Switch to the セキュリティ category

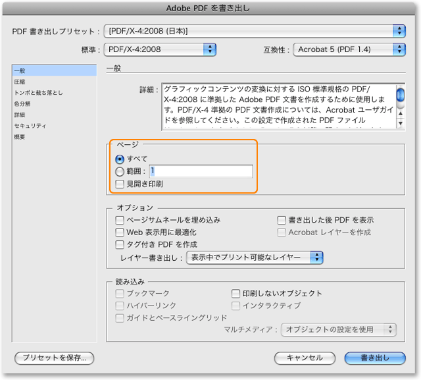pos(30,125)
